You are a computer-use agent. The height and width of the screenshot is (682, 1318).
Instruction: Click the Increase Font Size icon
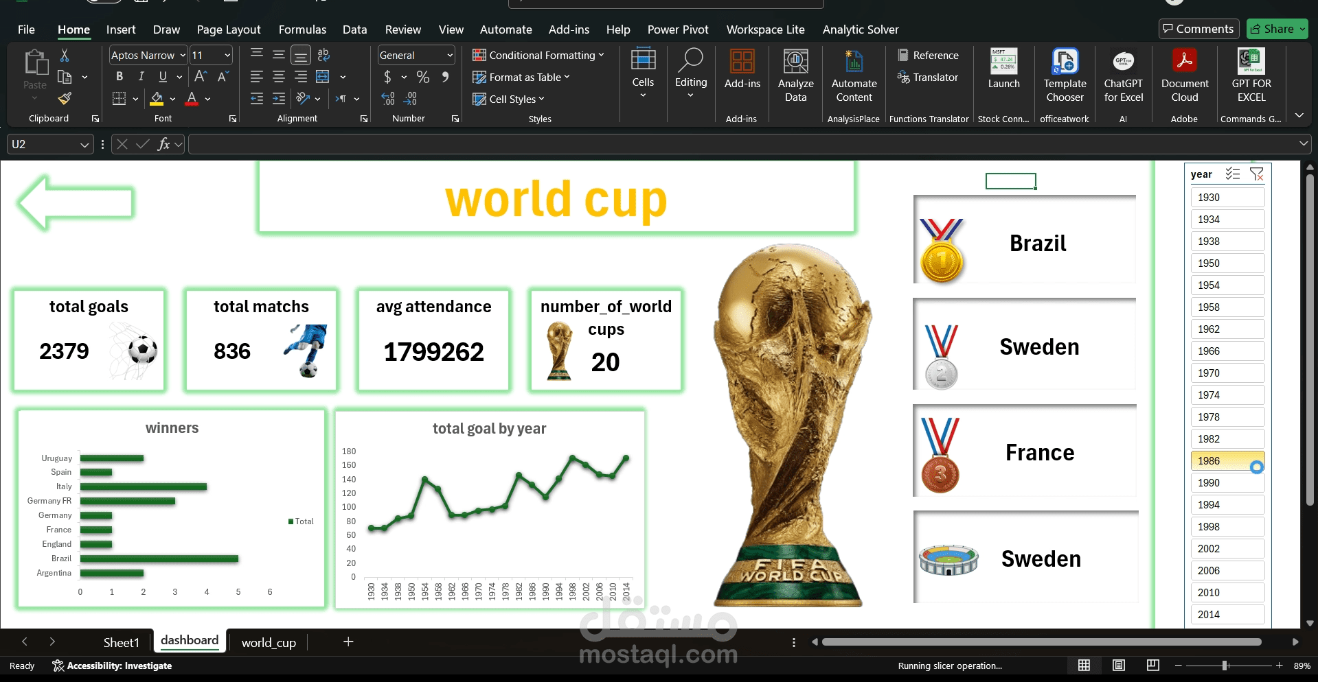point(201,76)
